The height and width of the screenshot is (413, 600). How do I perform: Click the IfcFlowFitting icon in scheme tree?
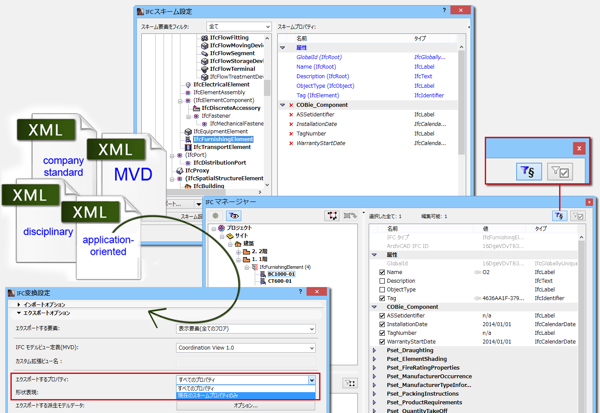pos(204,38)
